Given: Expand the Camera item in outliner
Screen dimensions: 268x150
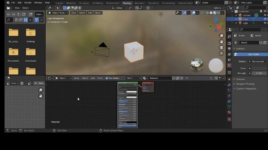Looking at the screenshot, I should click(236, 15).
